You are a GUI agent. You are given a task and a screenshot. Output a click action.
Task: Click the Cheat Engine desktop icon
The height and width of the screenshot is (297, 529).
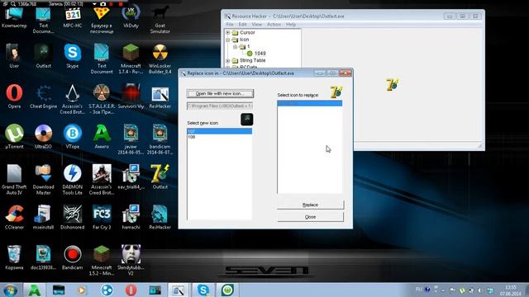click(43, 97)
